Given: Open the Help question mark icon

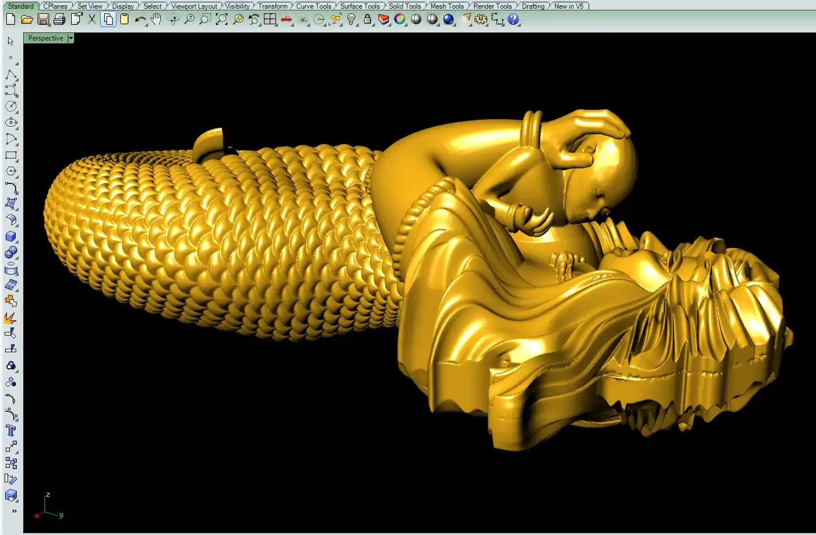Looking at the screenshot, I should (513, 20).
